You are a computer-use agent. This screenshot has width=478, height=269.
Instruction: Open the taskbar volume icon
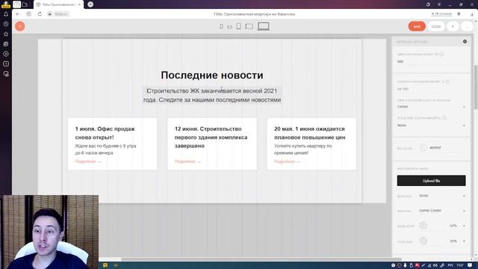(435, 265)
